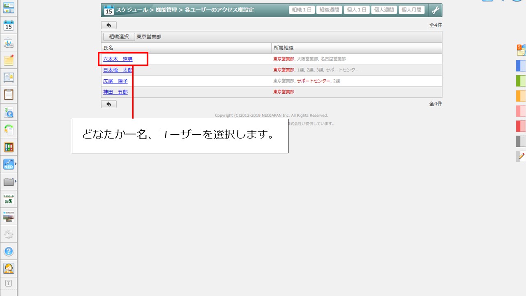Click 機能管理 in the breadcrumb
The width and height of the screenshot is (526, 296).
[166, 10]
